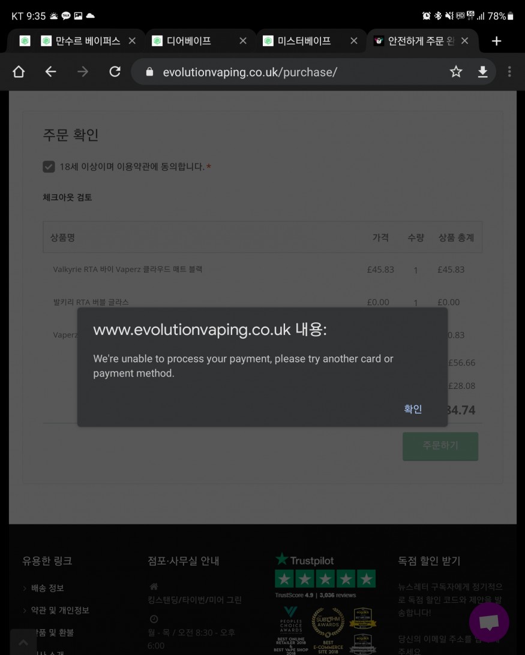Switch to the 디어베이프 tab
The image size is (525, 655).
190,41
